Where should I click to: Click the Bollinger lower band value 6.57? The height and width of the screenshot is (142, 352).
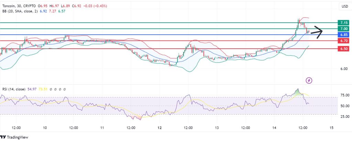point(62,11)
